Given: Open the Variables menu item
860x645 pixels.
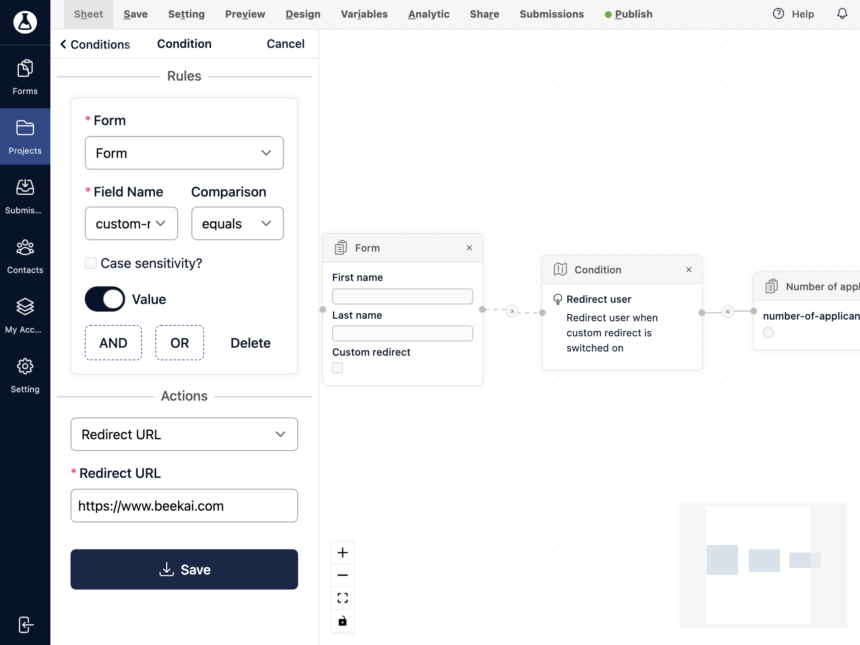Looking at the screenshot, I should (x=364, y=14).
